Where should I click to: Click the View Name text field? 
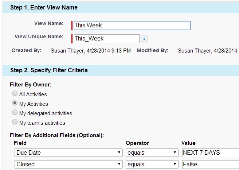[132, 26]
